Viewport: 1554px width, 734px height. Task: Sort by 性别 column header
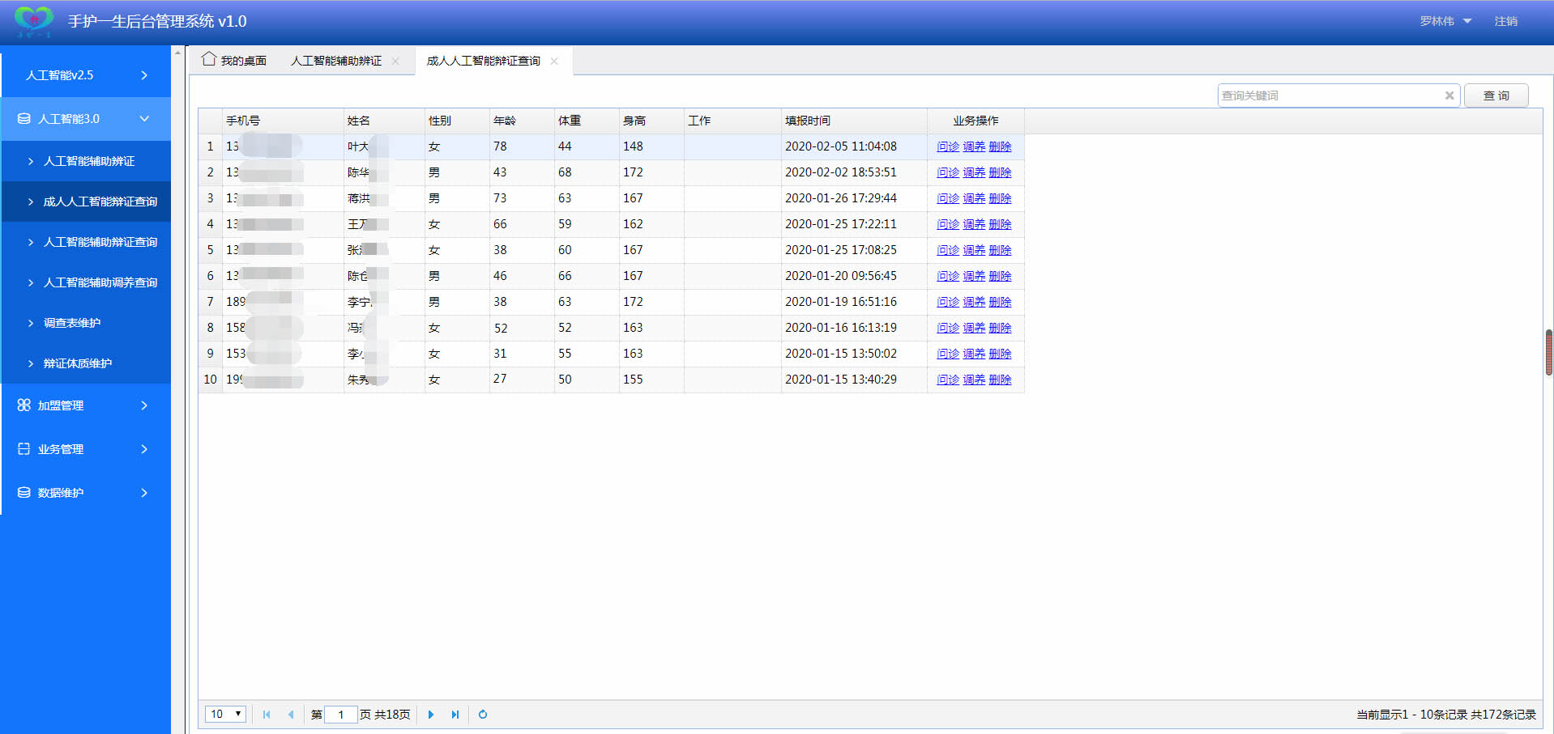pyautogui.click(x=457, y=121)
